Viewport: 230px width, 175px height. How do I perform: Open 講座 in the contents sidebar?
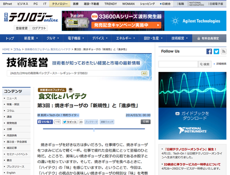pyautogui.click(x=9, y=117)
